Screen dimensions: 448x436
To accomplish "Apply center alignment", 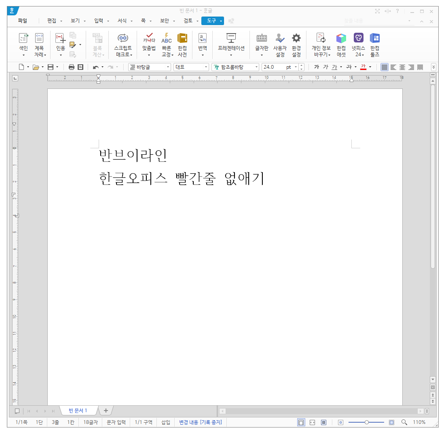I will coord(402,67).
